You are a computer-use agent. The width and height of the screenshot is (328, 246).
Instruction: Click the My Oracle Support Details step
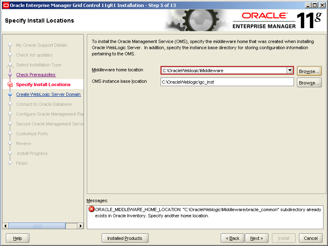coord(42,45)
